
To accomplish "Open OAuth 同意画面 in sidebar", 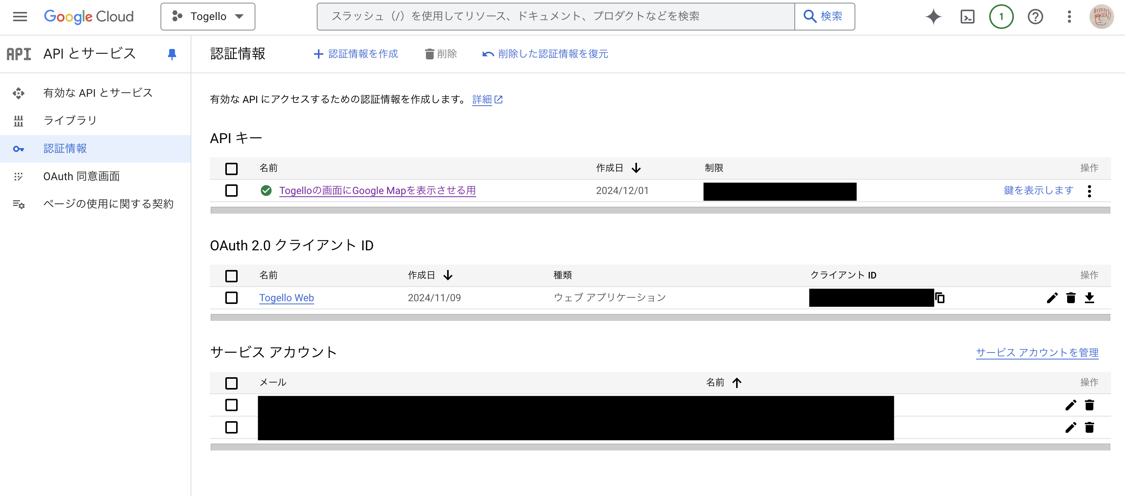I will 95,176.
